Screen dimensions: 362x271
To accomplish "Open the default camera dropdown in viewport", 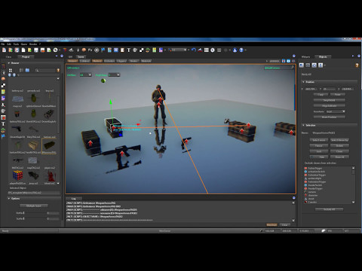I will (x=279, y=68).
